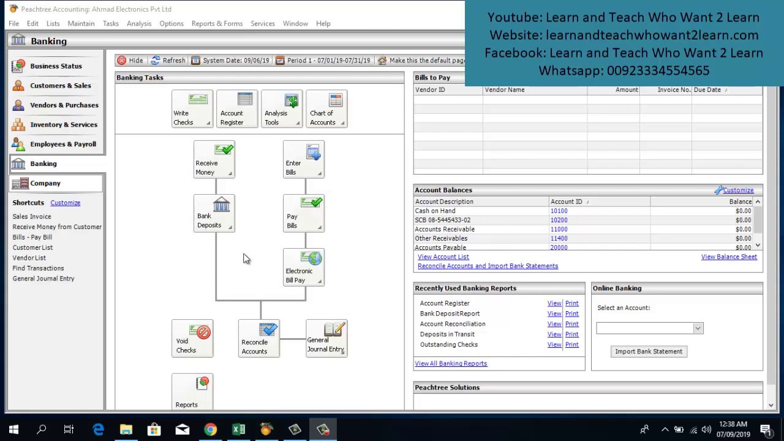Expand the Analysis Tools dropdown arrow
This screenshot has height=441, width=784.
298,123
